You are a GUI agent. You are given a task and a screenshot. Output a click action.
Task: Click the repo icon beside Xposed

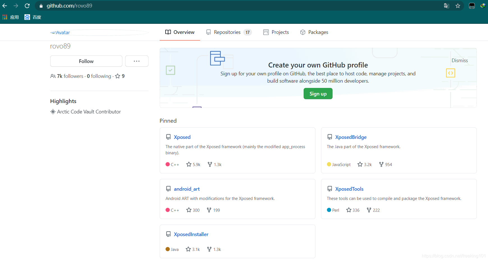tap(168, 137)
